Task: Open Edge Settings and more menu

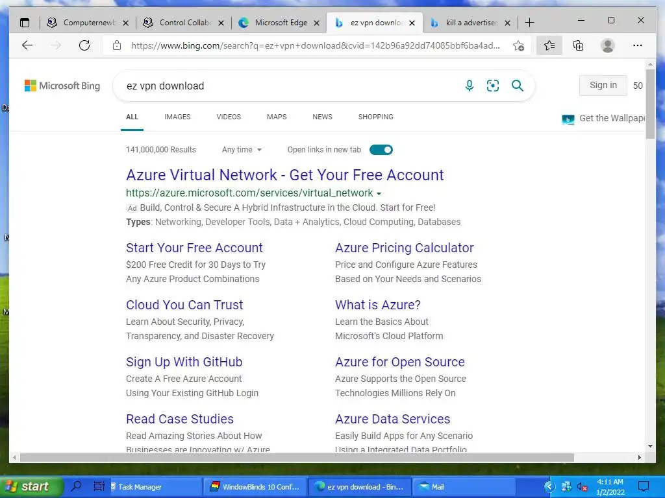Action: (638, 45)
